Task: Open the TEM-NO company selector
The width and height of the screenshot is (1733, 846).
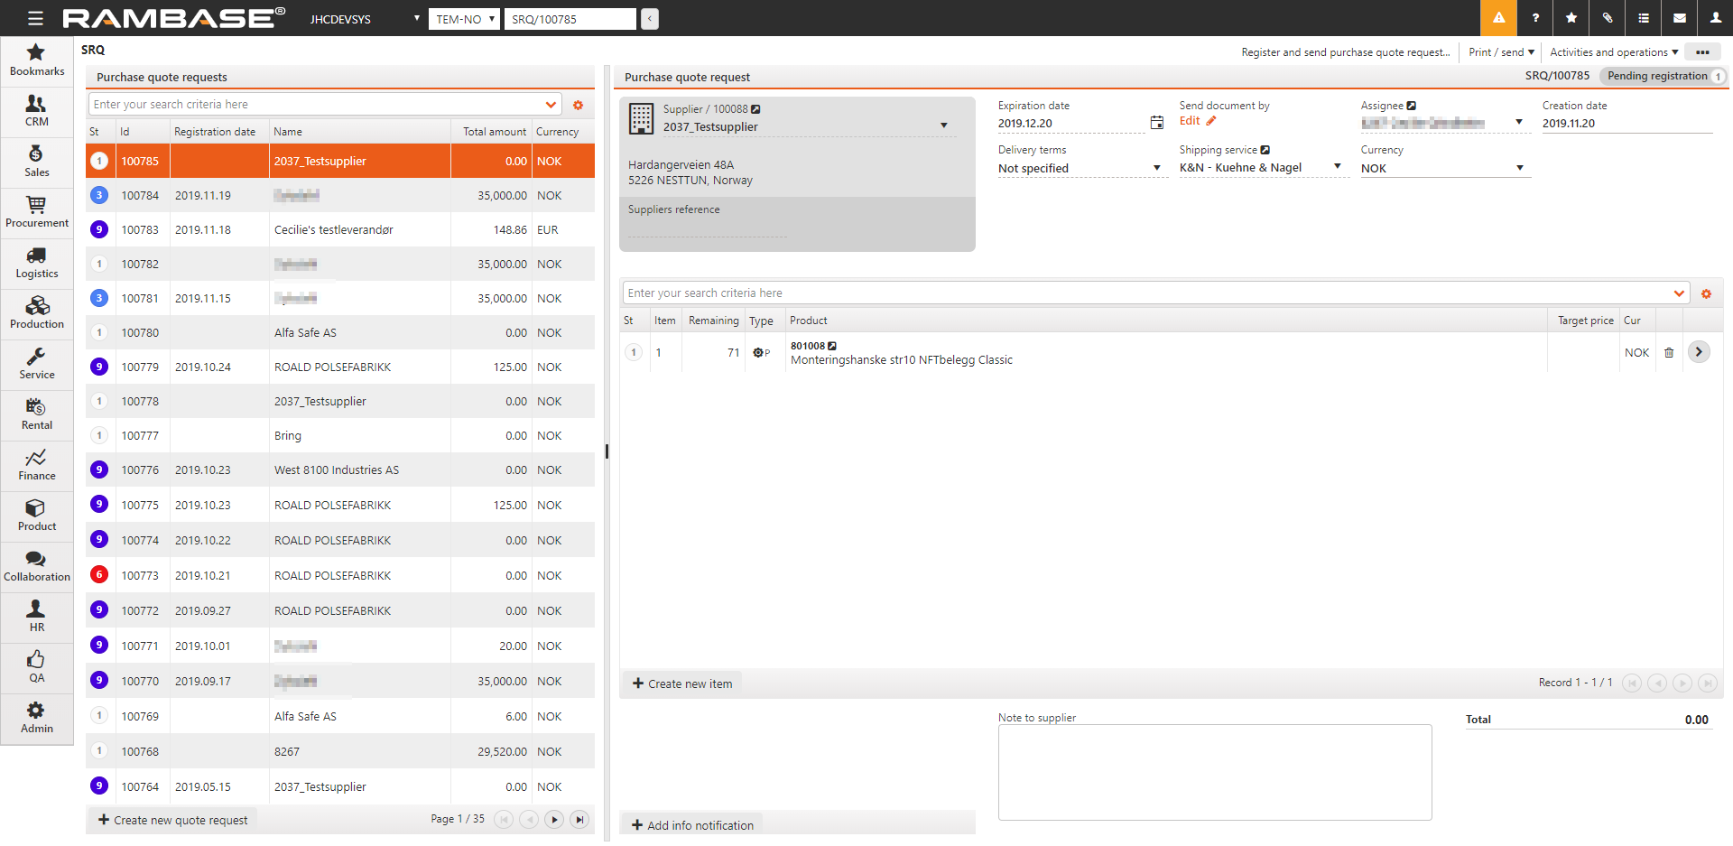Action: pos(464,19)
